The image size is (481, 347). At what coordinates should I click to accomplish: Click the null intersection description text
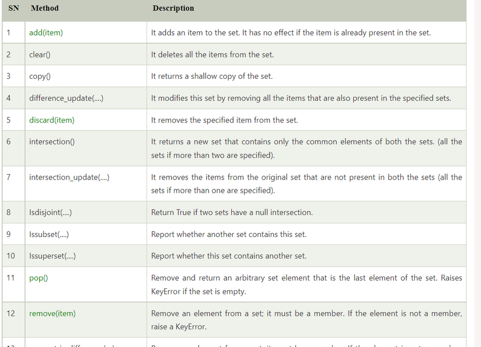[x=232, y=212]
